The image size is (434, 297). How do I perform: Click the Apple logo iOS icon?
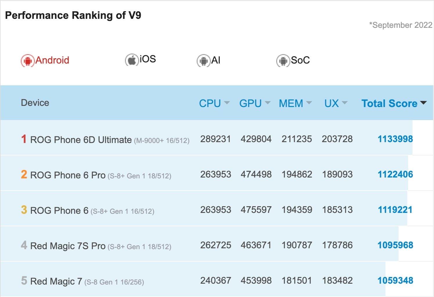[x=132, y=60]
